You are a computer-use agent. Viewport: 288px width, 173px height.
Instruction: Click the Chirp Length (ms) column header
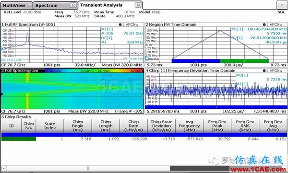[x=106, y=126]
